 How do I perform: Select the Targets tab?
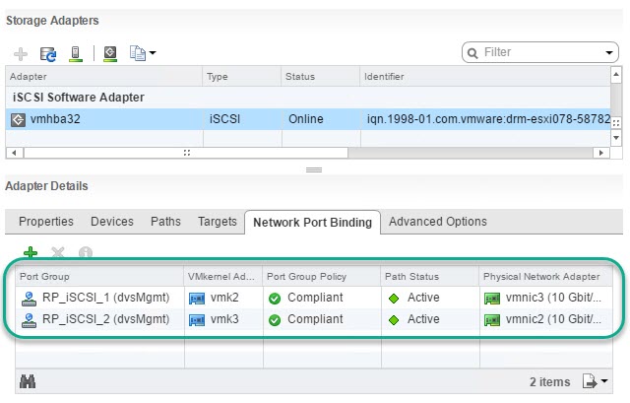click(x=217, y=222)
